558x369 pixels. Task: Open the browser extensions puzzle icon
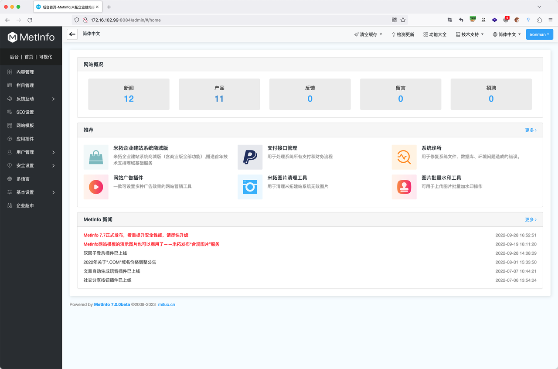(539, 20)
